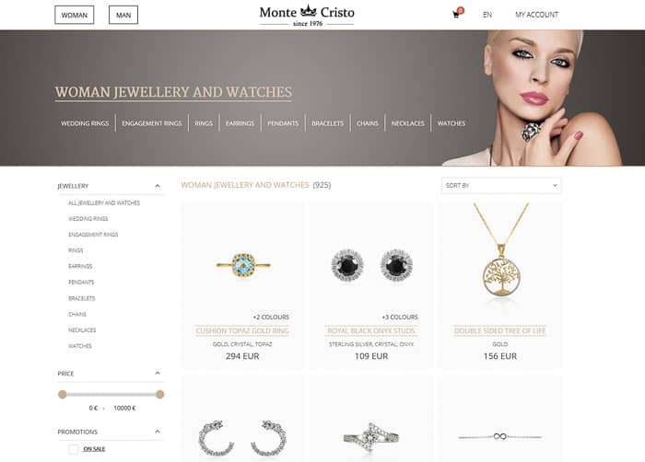Image resolution: width=645 pixels, height=462 pixels.
Task: Select the maximum price slider handle
Action: (160, 395)
